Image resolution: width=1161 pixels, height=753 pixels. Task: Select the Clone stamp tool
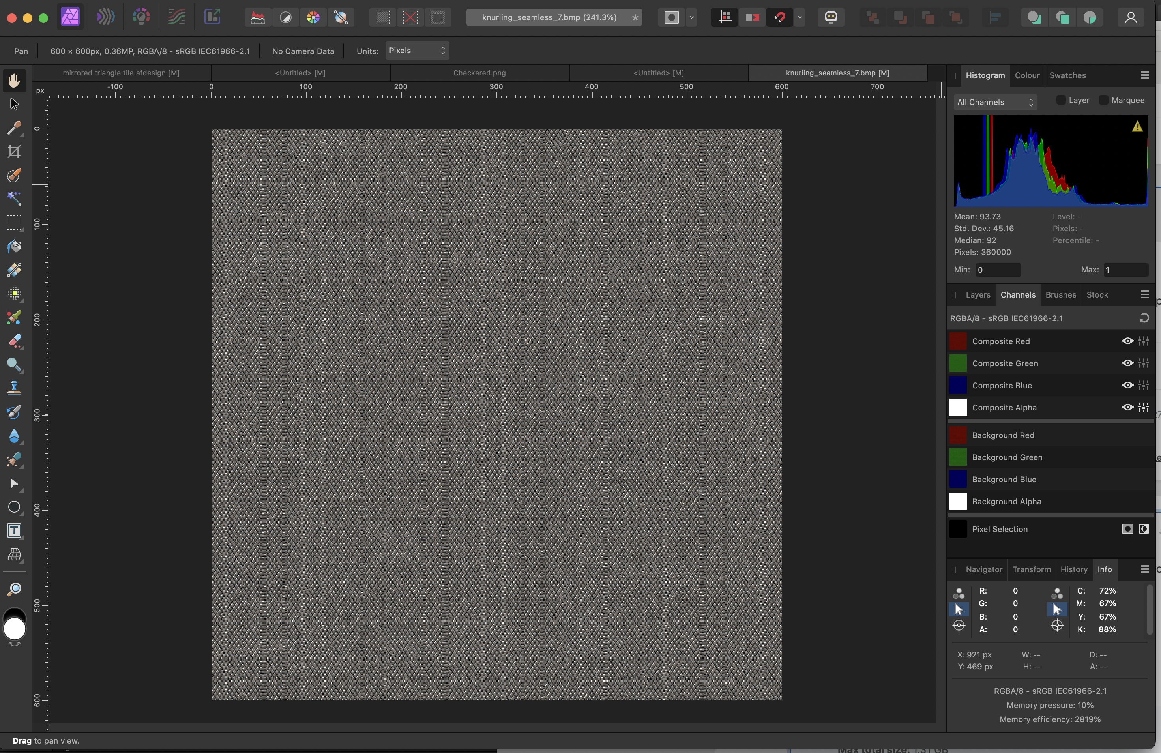click(x=14, y=388)
